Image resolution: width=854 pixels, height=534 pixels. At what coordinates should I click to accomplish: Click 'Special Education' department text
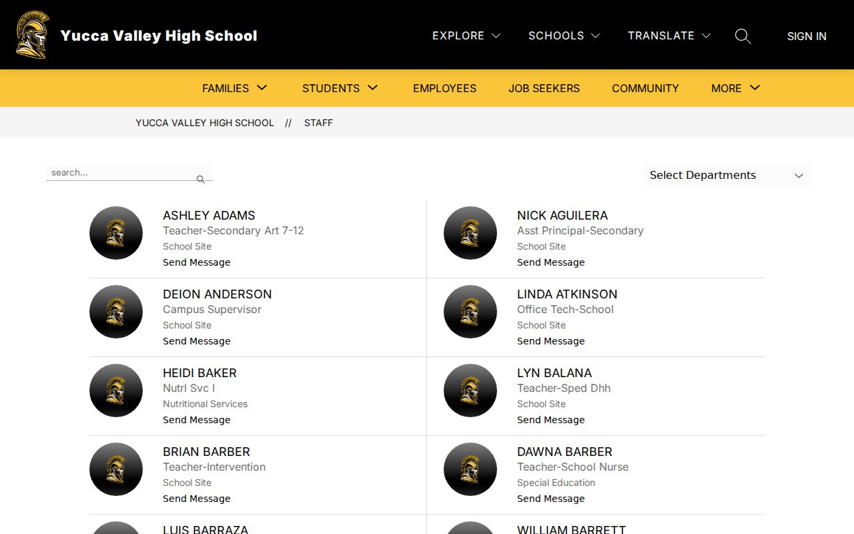556,483
